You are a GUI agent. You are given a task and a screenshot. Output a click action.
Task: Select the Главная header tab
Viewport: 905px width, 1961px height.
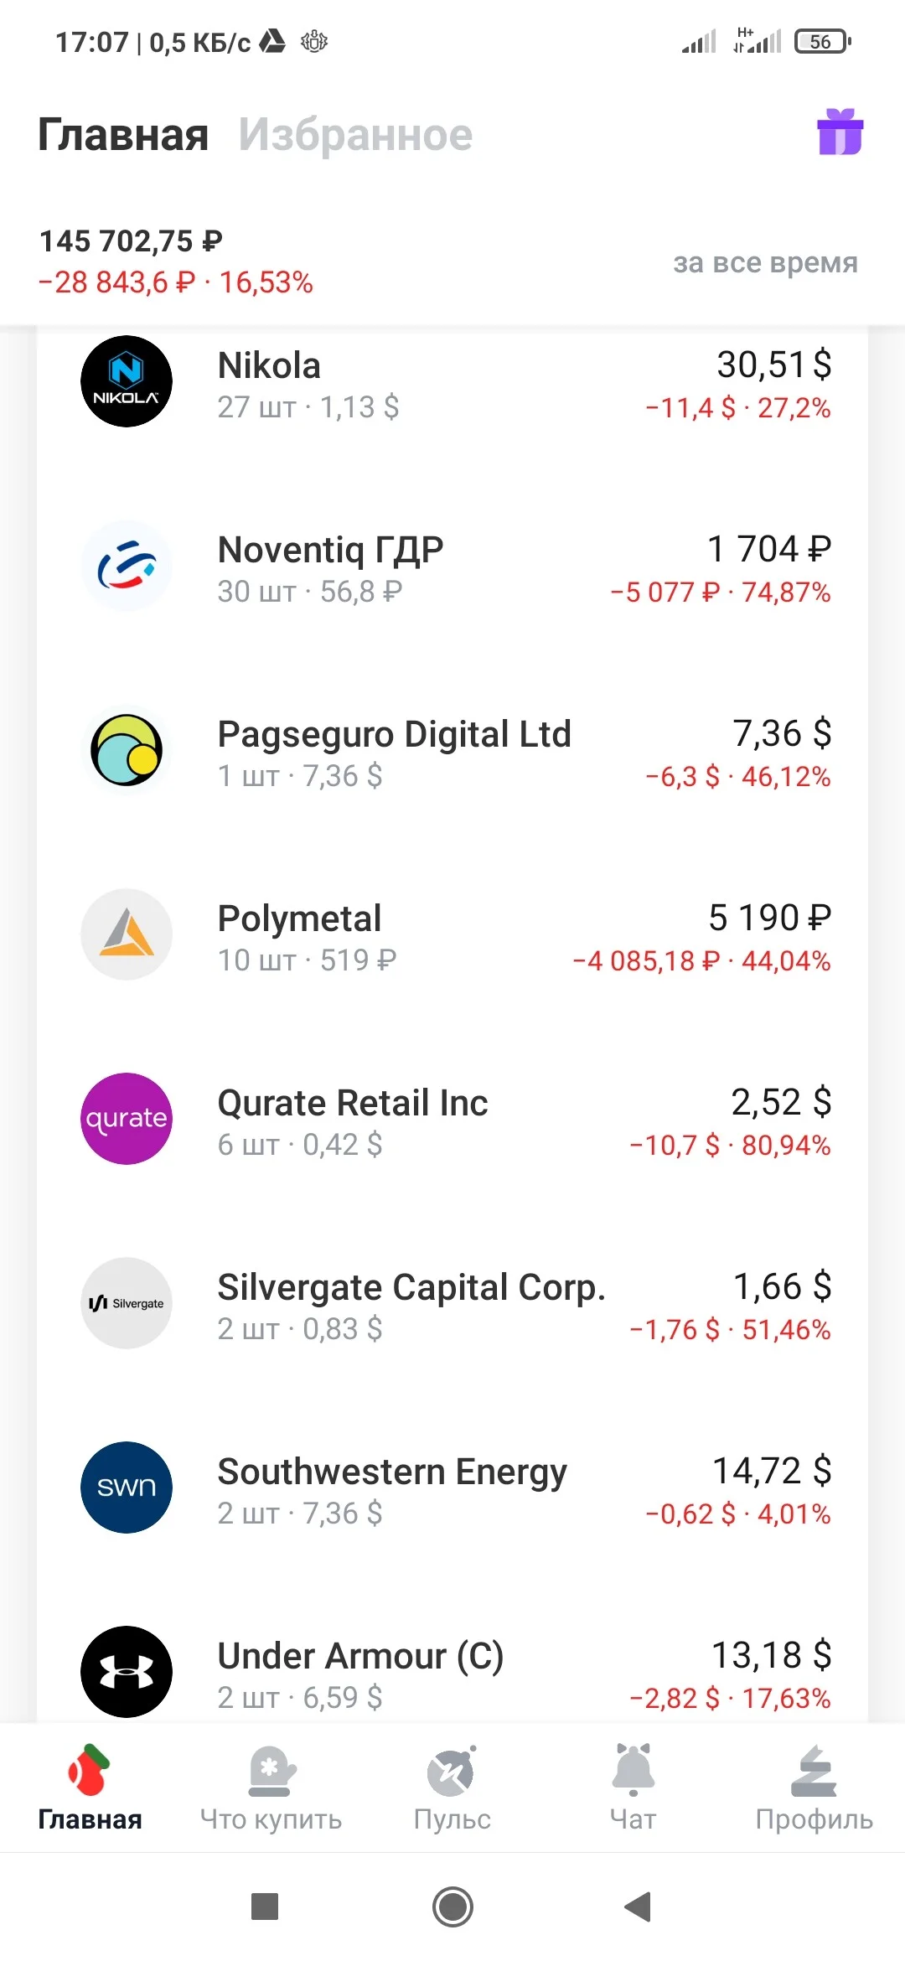(123, 135)
